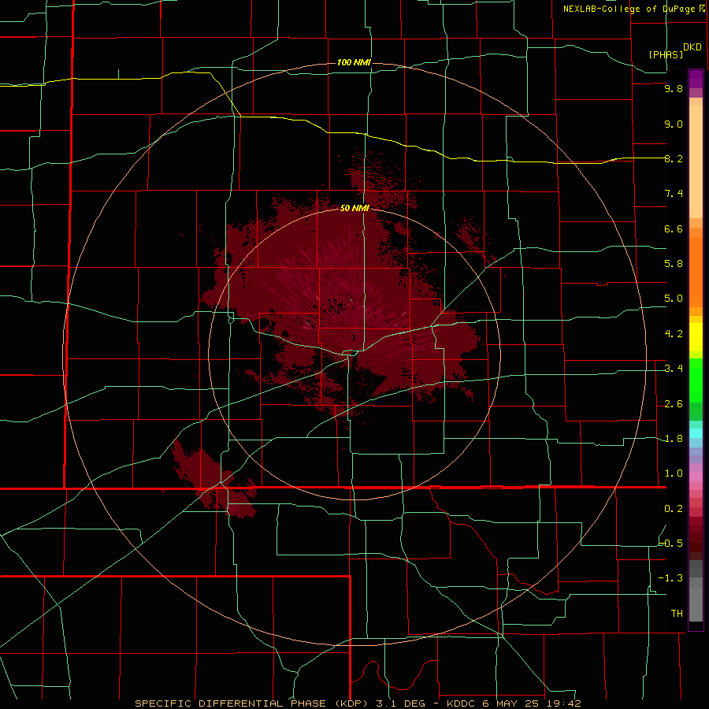Click the DKD units label above legend
Image resolution: width=709 pixels, height=709 pixels.
coord(692,47)
